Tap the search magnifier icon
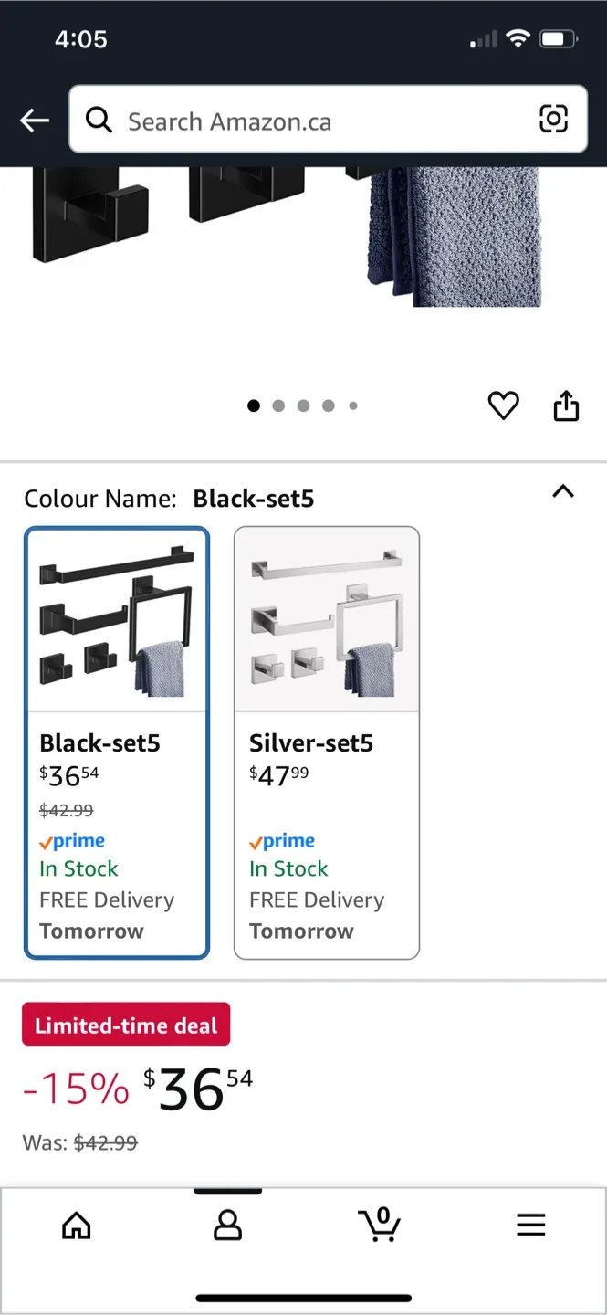 (x=99, y=120)
